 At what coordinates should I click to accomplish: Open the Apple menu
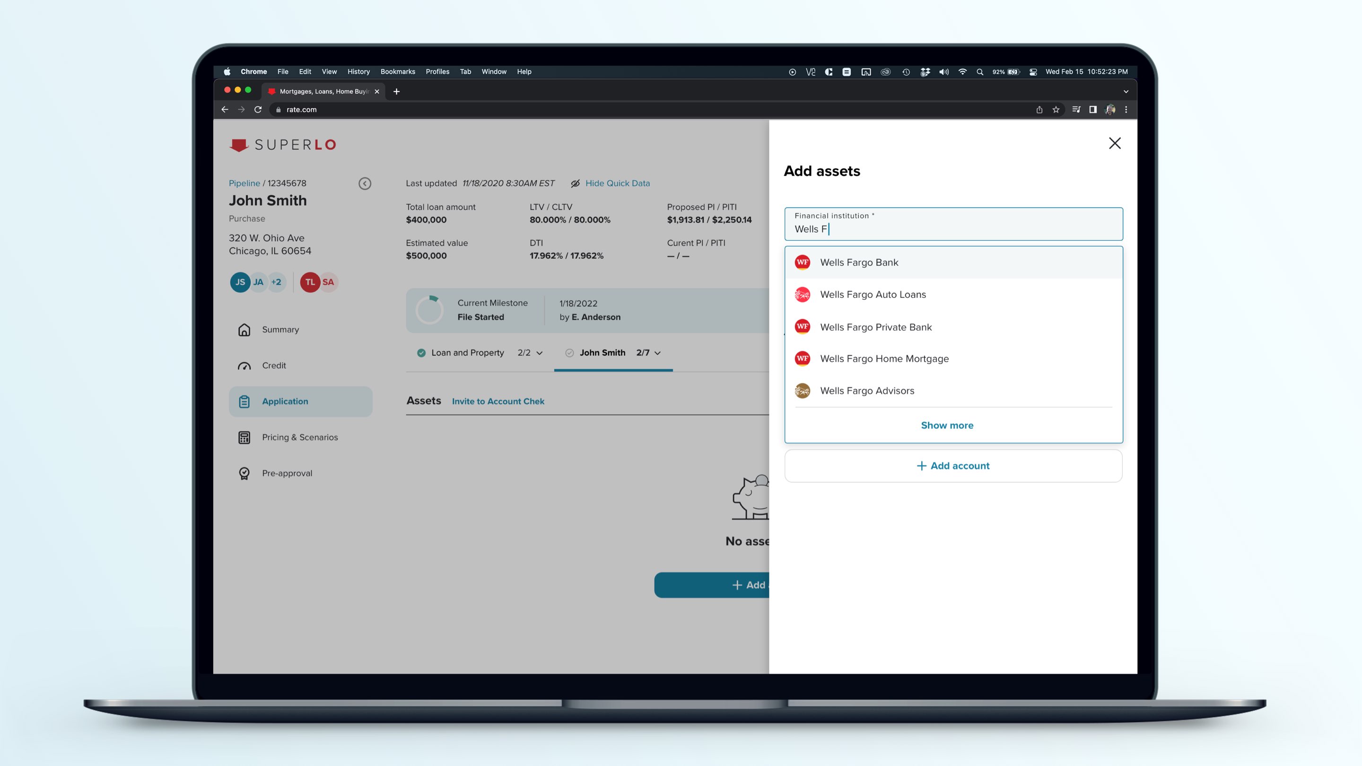click(227, 71)
